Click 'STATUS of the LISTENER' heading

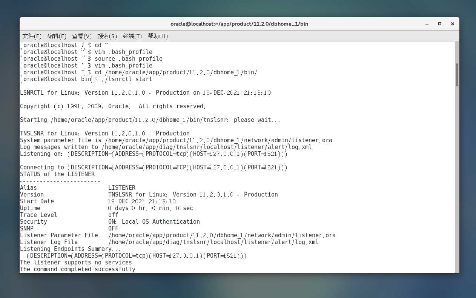click(57, 174)
